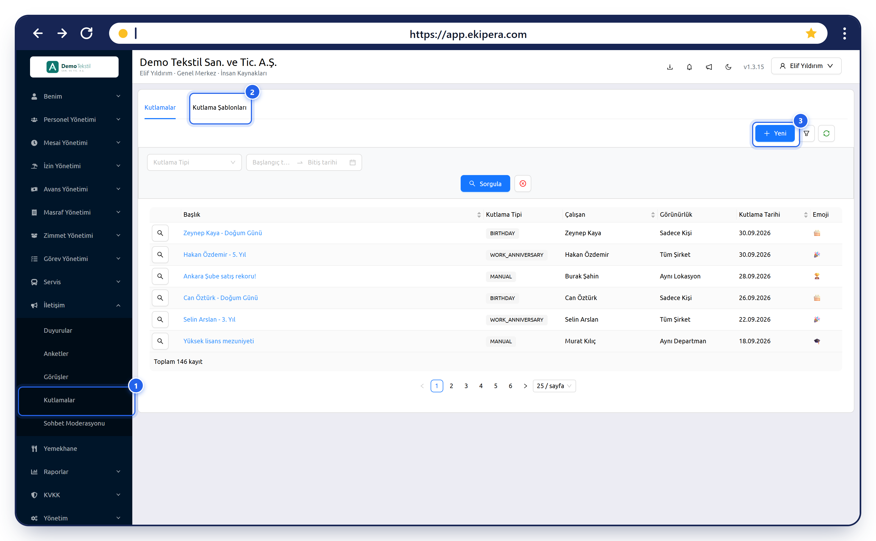Click the filter funnel icon
This screenshot has width=876, height=541.
[806, 133]
